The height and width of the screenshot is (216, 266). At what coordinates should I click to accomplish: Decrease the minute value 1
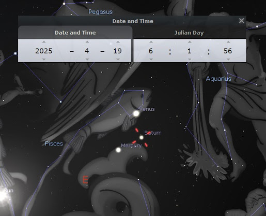click(190, 59)
